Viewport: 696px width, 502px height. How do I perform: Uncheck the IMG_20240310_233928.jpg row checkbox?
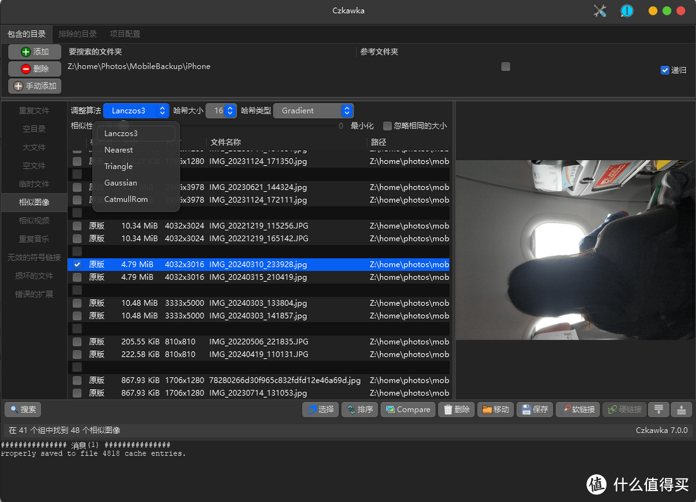[77, 265]
